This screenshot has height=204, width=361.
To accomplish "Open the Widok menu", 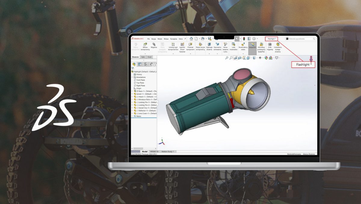I will point(160,39).
